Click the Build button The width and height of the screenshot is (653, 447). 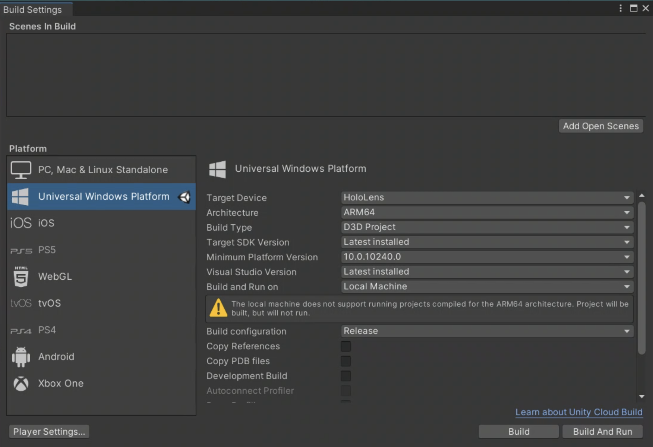[519, 432]
